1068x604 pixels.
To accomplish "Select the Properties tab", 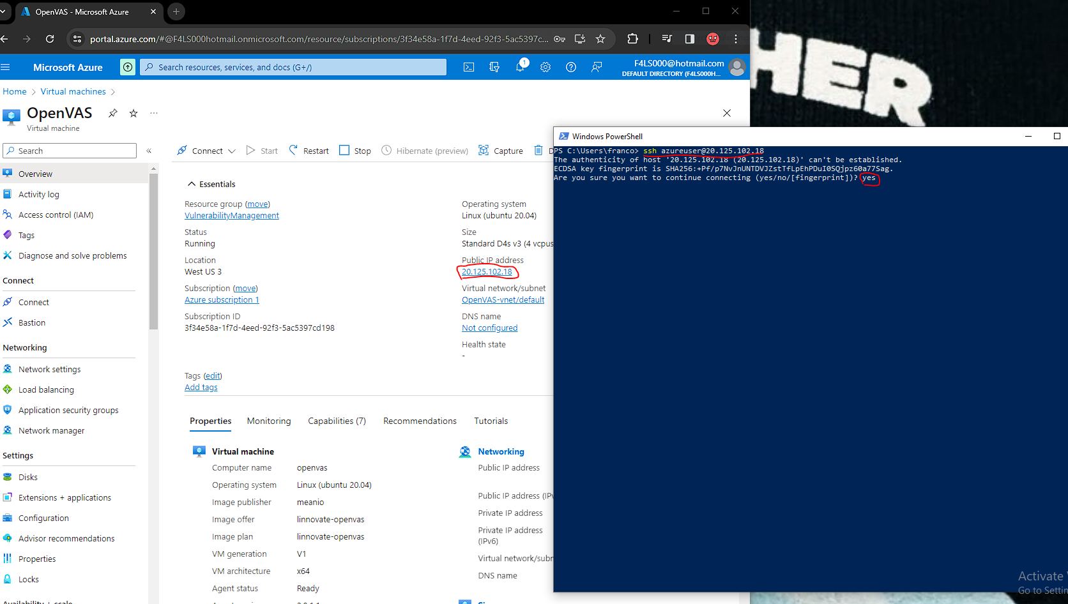I will point(211,421).
